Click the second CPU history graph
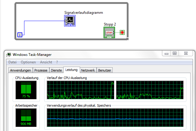Viewport: 196px width, 131px height. tap(150, 90)
